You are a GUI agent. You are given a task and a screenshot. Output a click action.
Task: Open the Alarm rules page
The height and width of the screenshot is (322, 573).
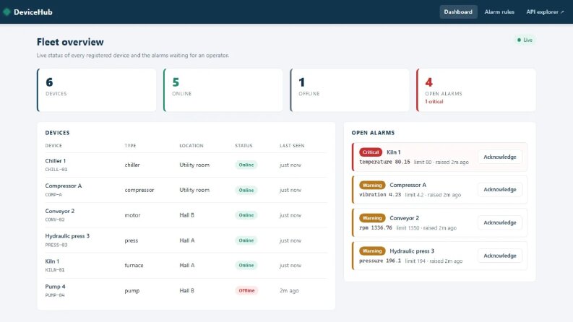499,12
